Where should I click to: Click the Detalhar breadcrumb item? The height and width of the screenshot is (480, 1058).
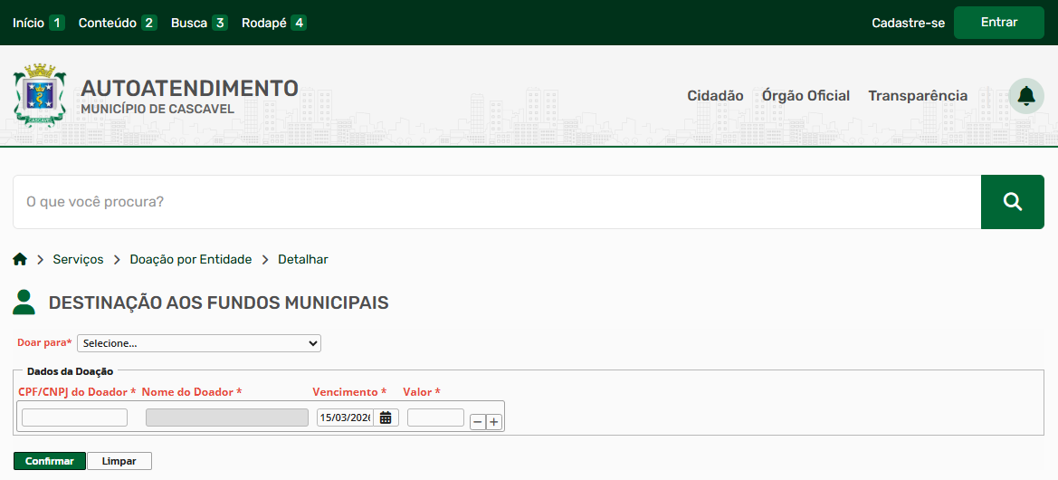click(x=303, y=259)
